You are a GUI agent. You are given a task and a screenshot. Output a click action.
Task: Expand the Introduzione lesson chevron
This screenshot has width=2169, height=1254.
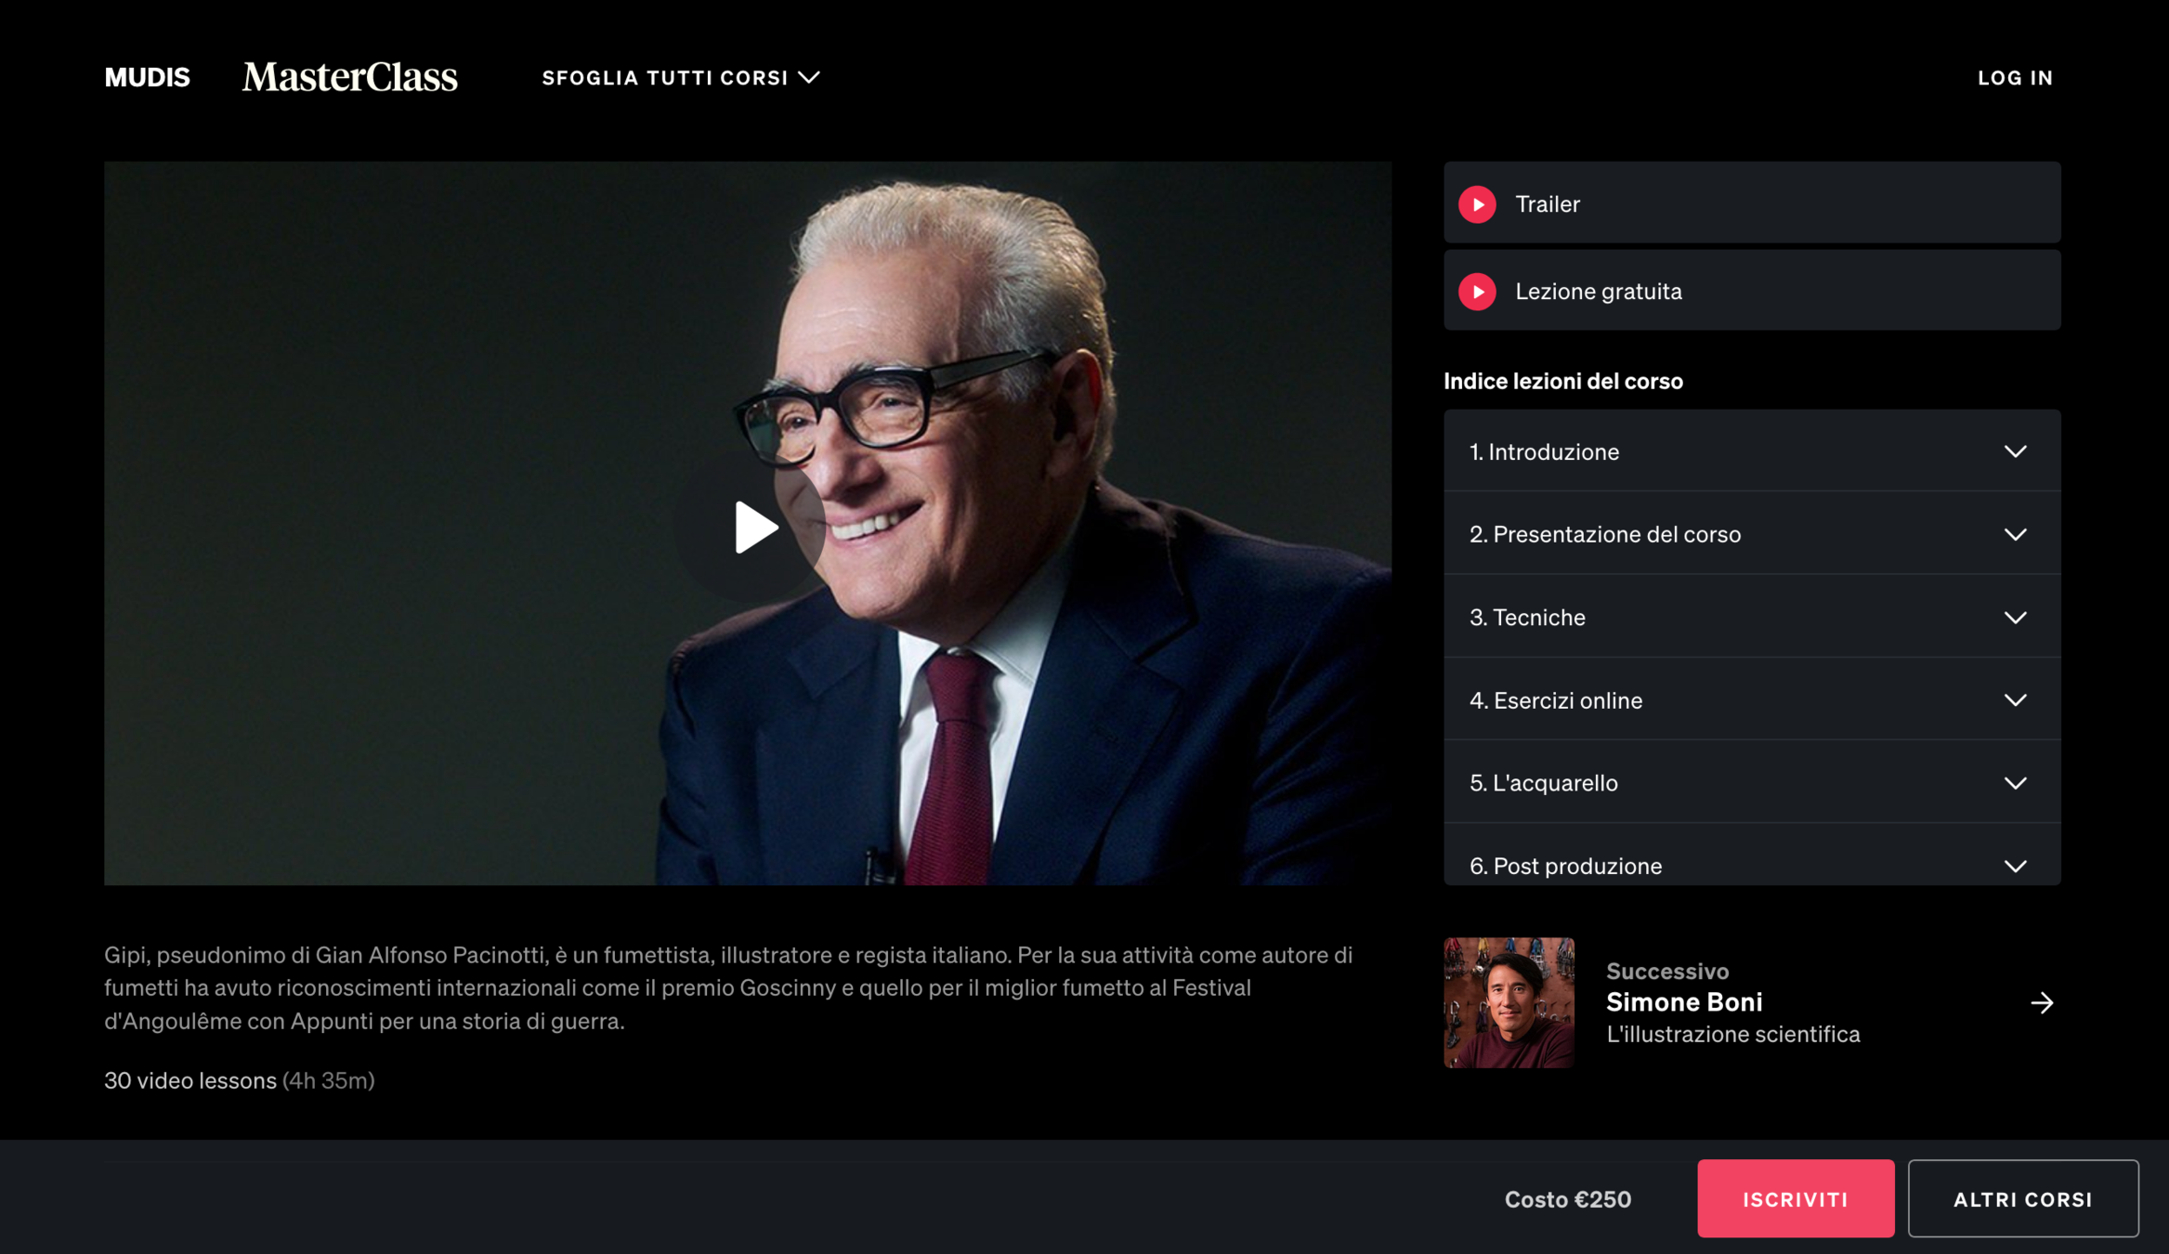(x=2014, y=451)
